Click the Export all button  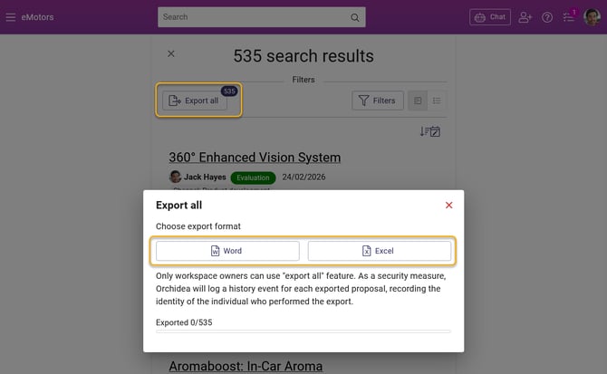point(194,101)
